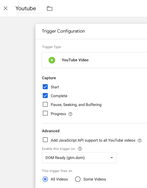The width and height of the screenshot is (147, 188).
Task: Edit the trigger name field 'Youtube'
Action: 29,8
